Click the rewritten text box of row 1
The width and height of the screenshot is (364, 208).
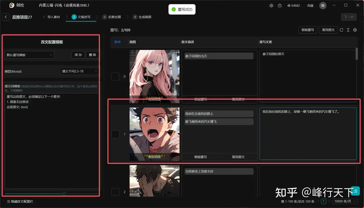[x=308, y=134]
